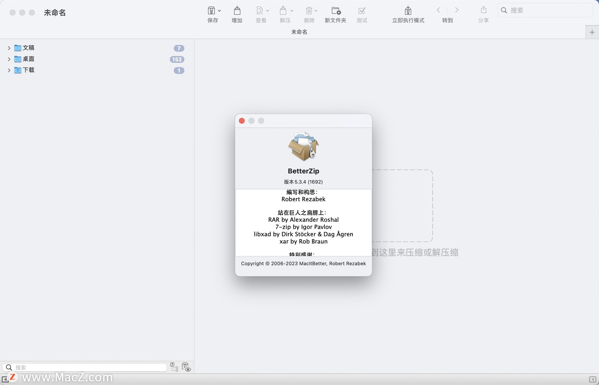The height and width of the screenshot is (385, 599).
Task: Click the Add (增加) toolbar icon
Action: click(x=237, y=11)
